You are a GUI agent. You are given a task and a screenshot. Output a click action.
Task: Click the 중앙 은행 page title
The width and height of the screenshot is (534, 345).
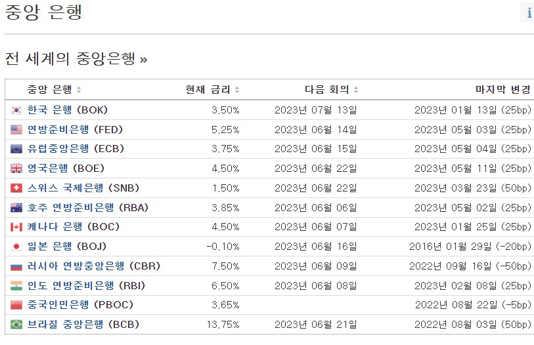tap(43, 12)
